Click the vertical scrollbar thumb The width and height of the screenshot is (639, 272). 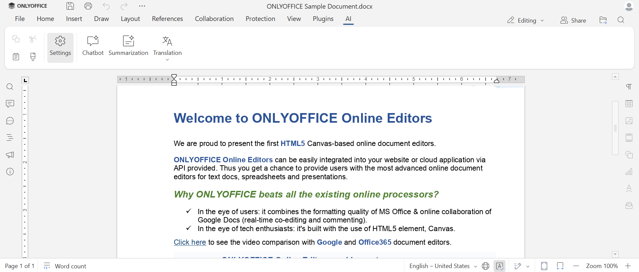(615, 128)
